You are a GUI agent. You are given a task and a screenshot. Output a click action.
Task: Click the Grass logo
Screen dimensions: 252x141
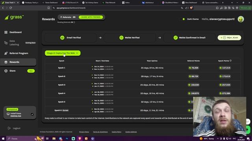[x=14, y=17]
